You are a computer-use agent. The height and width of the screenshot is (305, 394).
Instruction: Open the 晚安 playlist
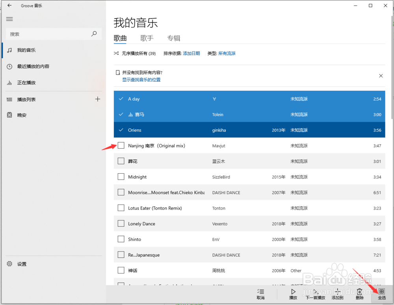pyautogui.click(x=54, y=115)
